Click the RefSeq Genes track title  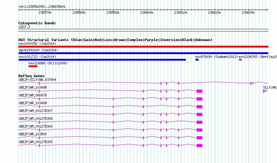point(32,76)
